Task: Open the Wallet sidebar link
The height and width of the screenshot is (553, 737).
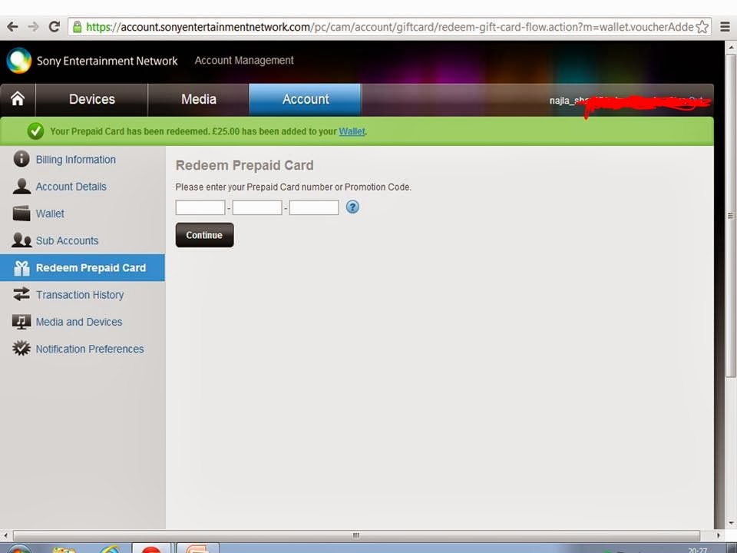Action: pyautogui.click(x=50, y=214)
